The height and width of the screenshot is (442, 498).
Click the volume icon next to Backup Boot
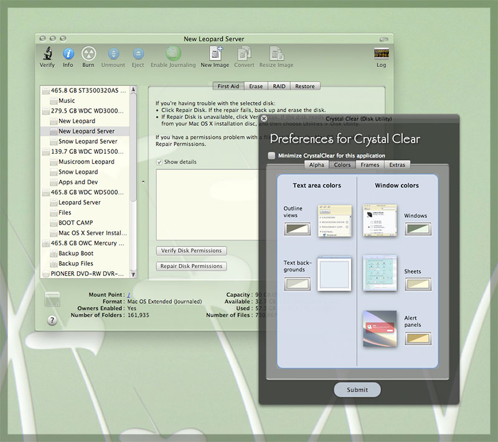(x=54, y=254)
